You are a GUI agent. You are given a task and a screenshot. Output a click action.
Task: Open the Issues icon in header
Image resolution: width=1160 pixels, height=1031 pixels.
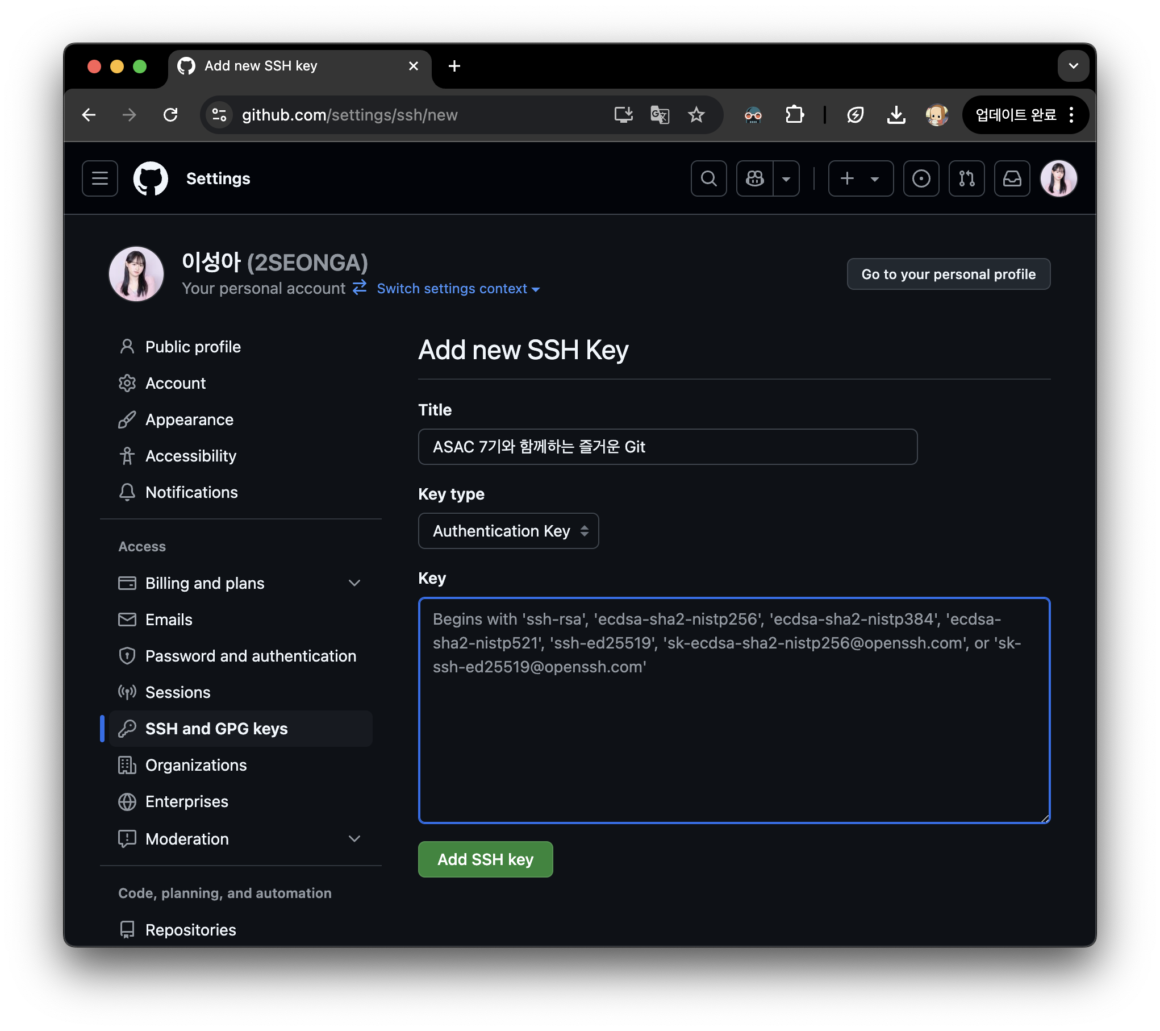921,178
